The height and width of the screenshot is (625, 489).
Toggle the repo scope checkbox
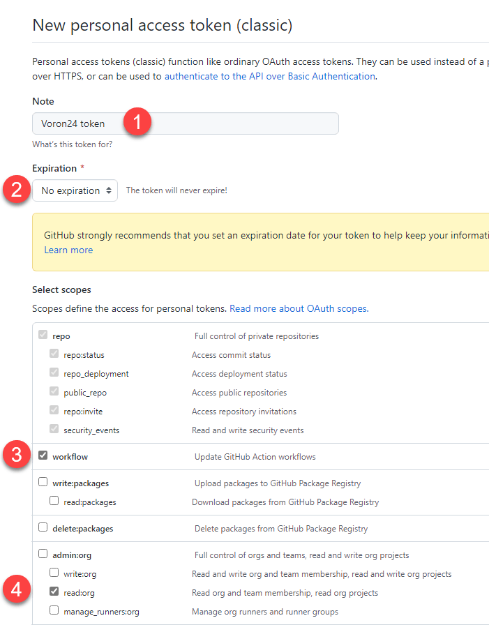43,336
